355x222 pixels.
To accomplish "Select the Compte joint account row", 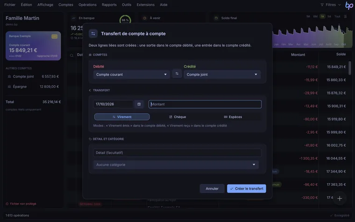I will pyautogui.click(x=33, y=77).
